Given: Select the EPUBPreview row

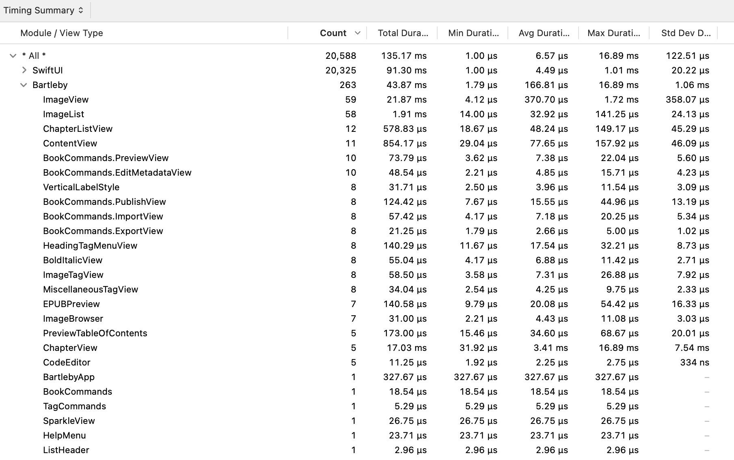Looking at the screenshot, I should [71, 304].
